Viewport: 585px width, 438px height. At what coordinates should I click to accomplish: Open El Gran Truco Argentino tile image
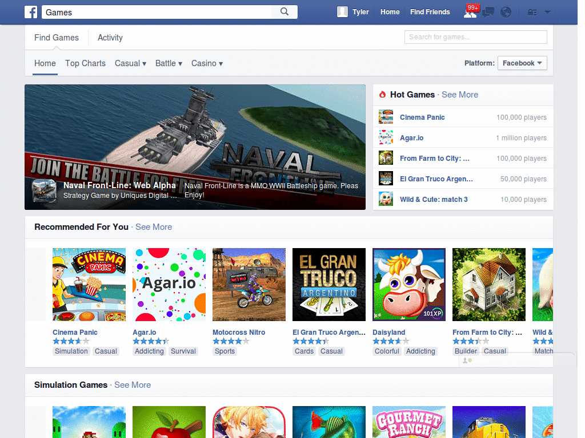[x=329, y=285]
